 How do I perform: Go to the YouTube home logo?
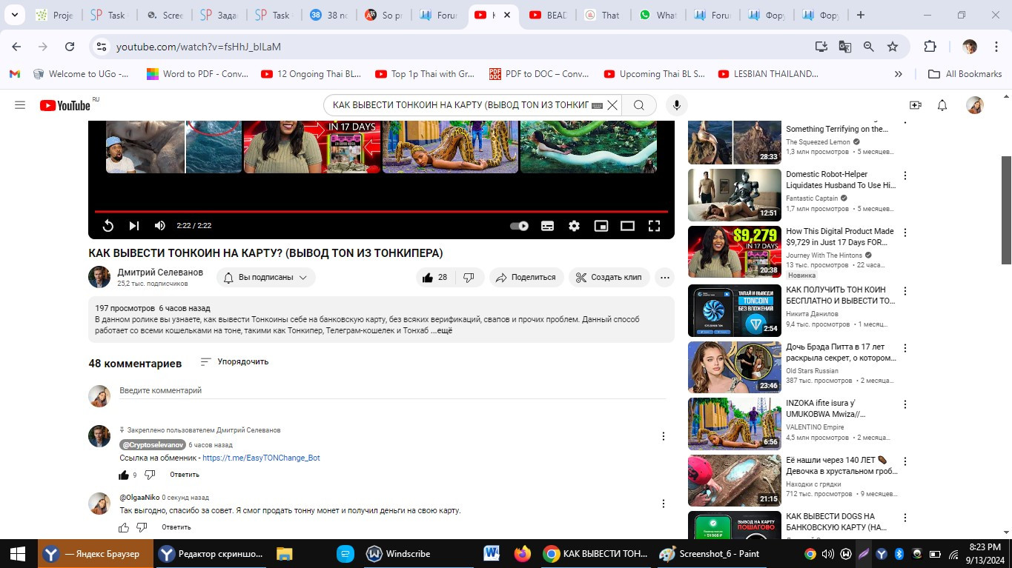(x=65, y=105)
